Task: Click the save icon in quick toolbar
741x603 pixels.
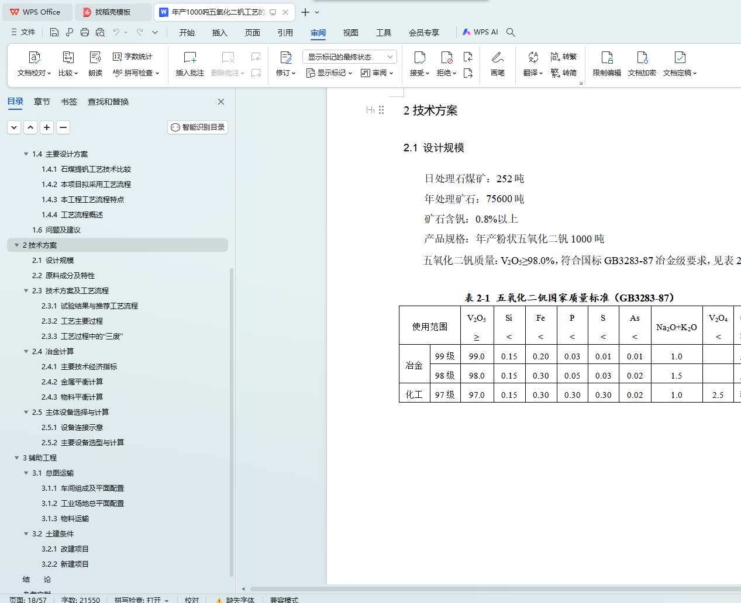Action: coord(54,32)
